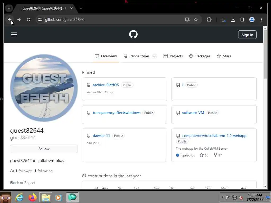
Task: Click scrollbar down arrow
Action: pyautogui.click(x=265, y=186)
